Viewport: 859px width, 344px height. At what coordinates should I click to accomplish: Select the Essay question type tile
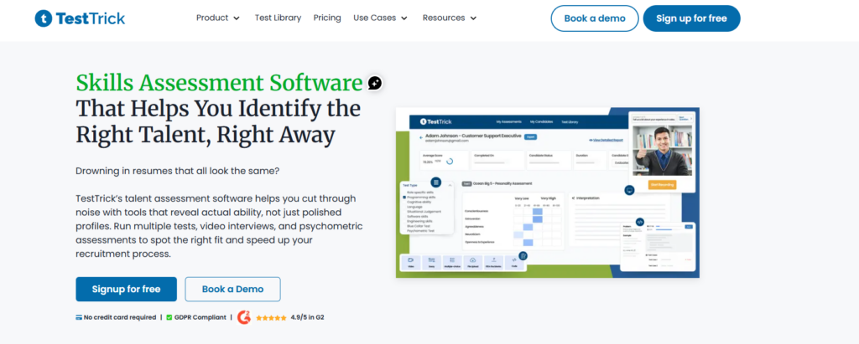[432, 263]
